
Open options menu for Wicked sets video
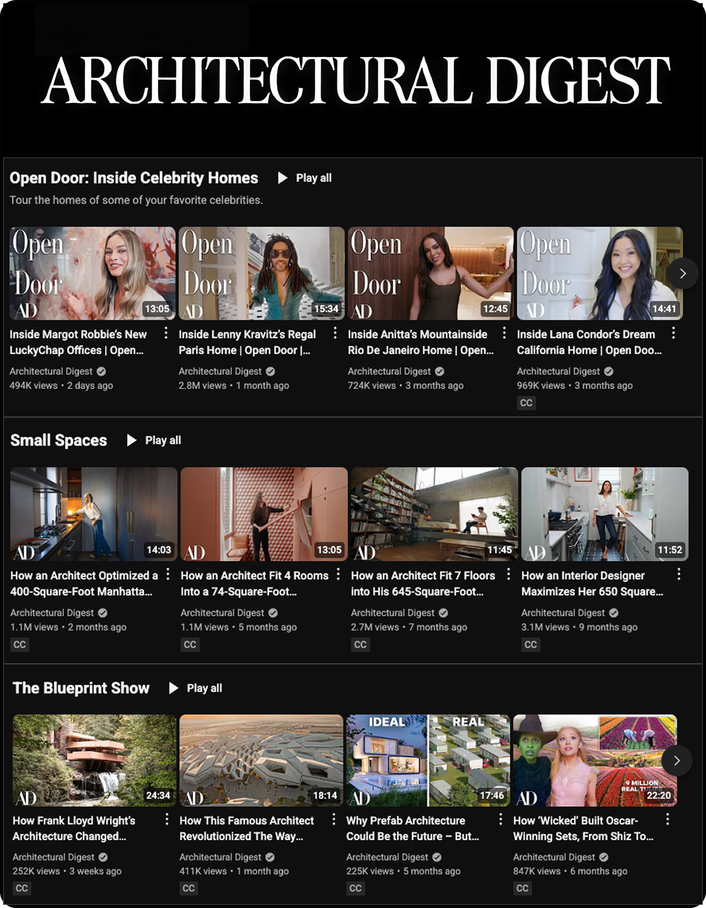pos(668,819)
